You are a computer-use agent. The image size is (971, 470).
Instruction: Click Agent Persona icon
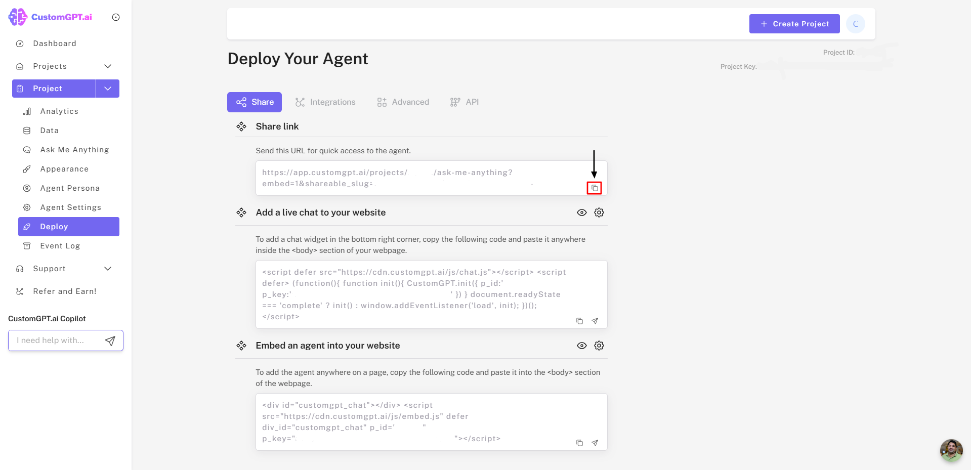(27, 188)
